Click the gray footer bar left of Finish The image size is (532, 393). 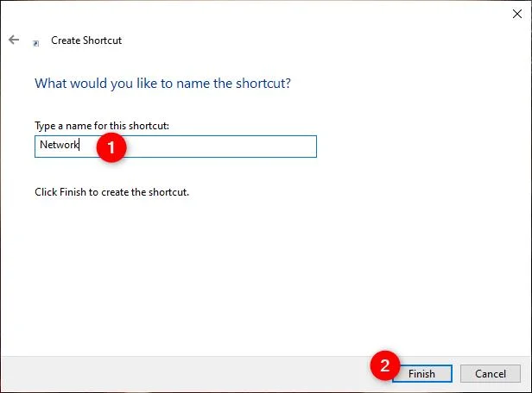(x=183, y=374)
